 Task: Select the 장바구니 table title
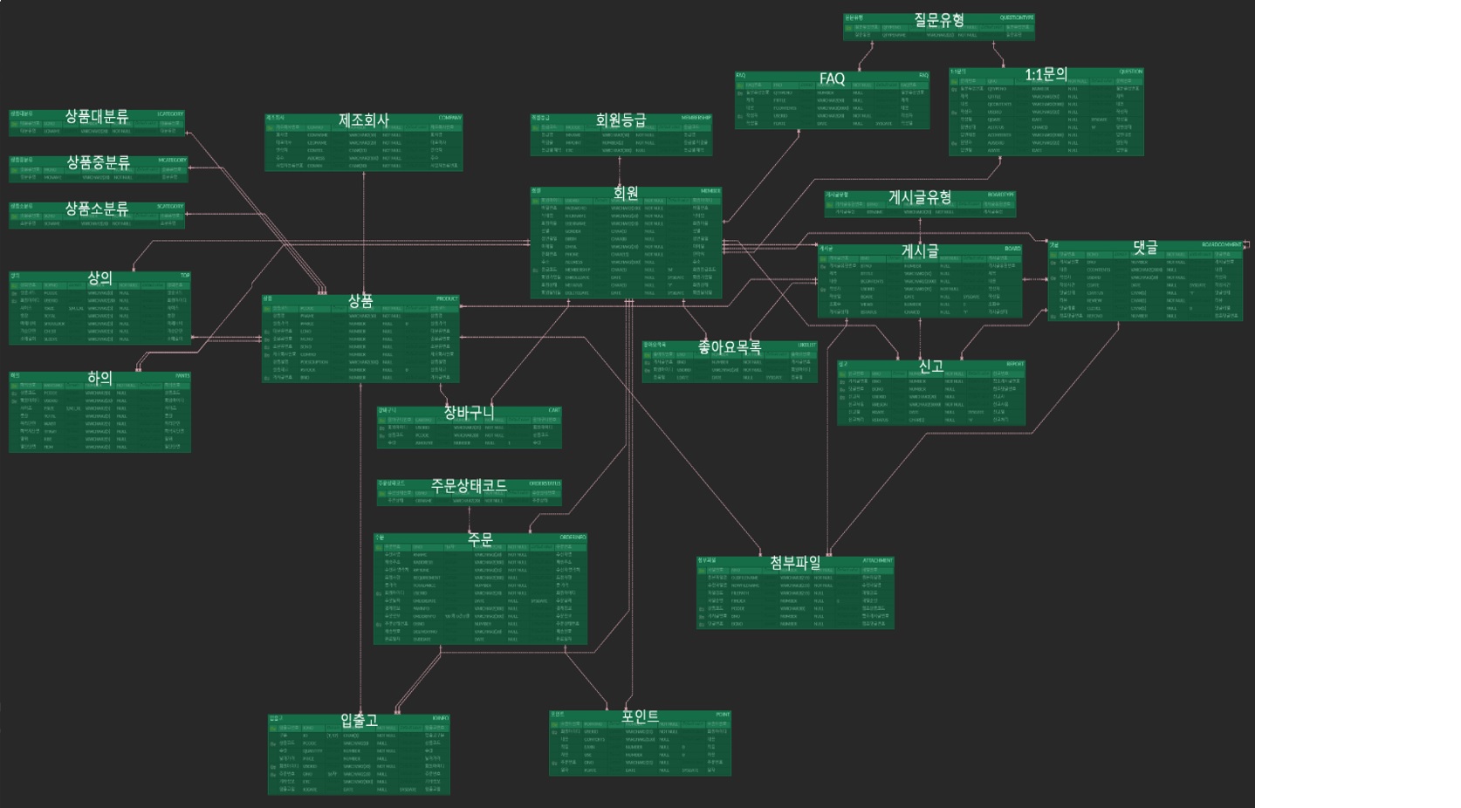(x=469, y=412)
